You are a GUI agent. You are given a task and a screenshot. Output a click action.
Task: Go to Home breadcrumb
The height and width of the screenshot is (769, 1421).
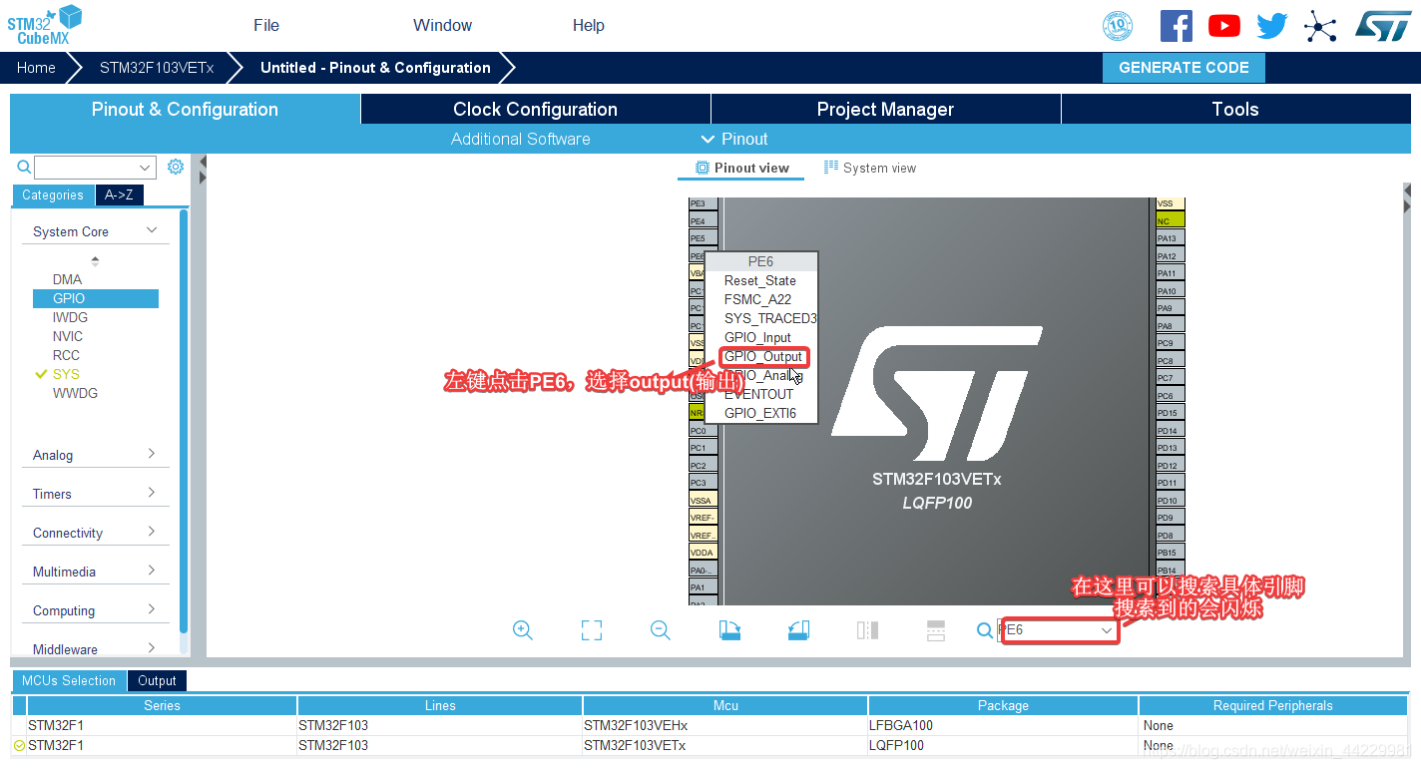coord(36,68)
